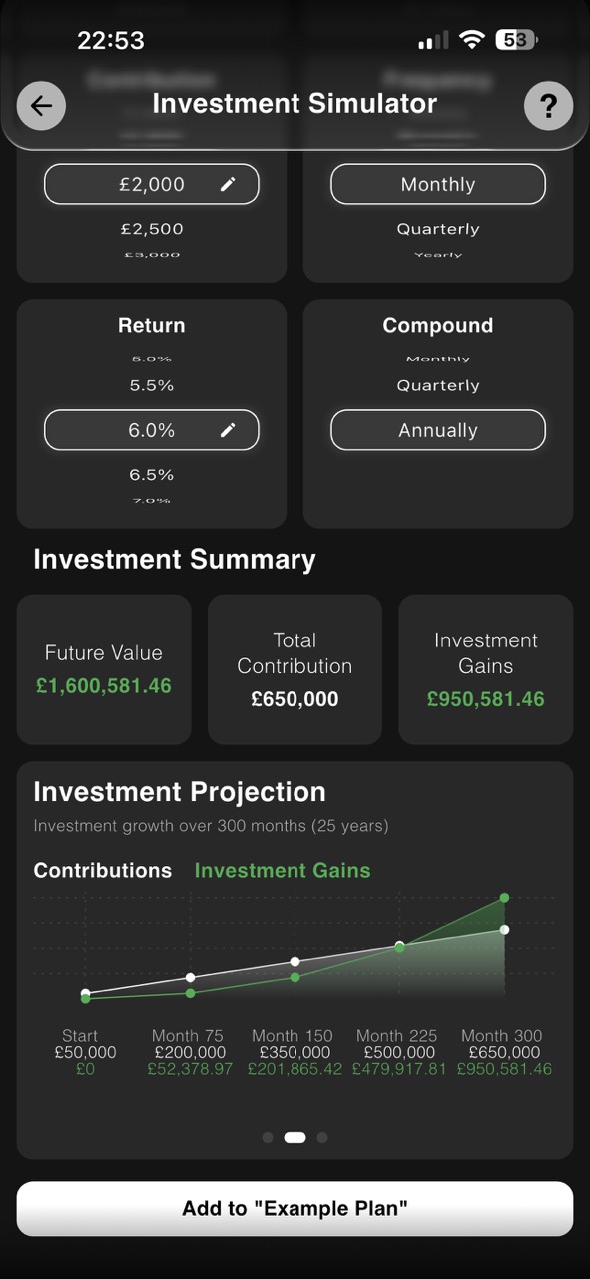Select 6.5% on the Return wheel
Viewport: 590px width, 1279px height.
[151, 474]
